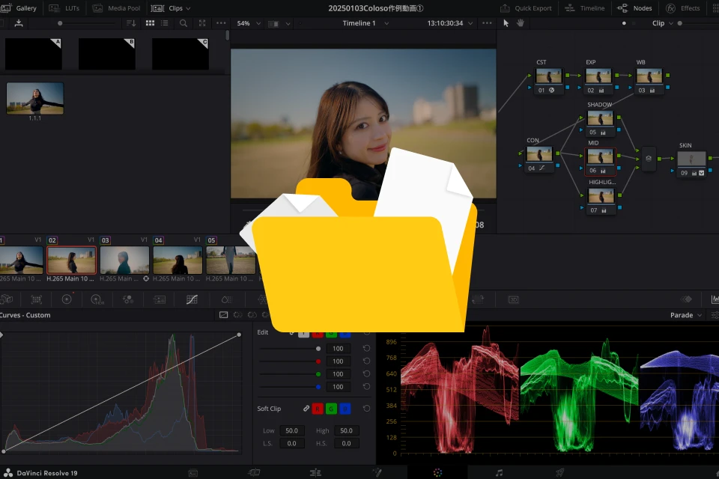Viewport: 719px width, 479px height.
Task: Open the LUTs panel
Action: (x=64, y=8)
